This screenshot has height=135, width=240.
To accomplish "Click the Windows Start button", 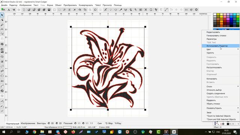I will pos(3,132).
